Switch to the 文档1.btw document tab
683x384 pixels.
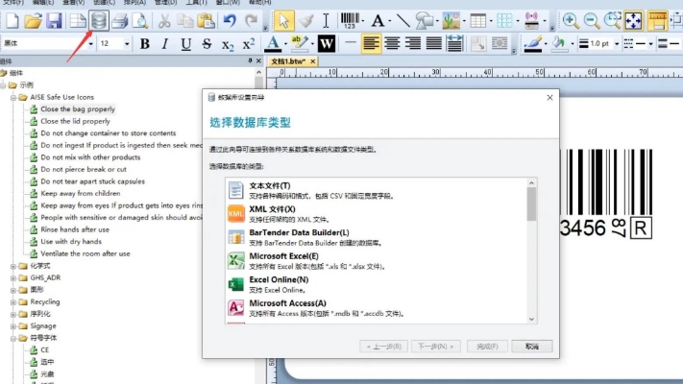(x=288, y=61)
